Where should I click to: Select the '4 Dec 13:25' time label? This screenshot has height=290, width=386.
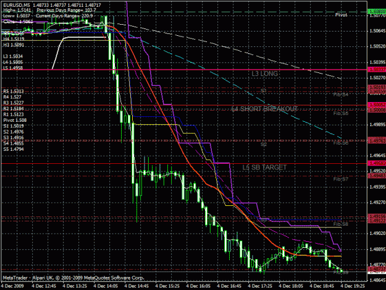(x=75, y=286)
